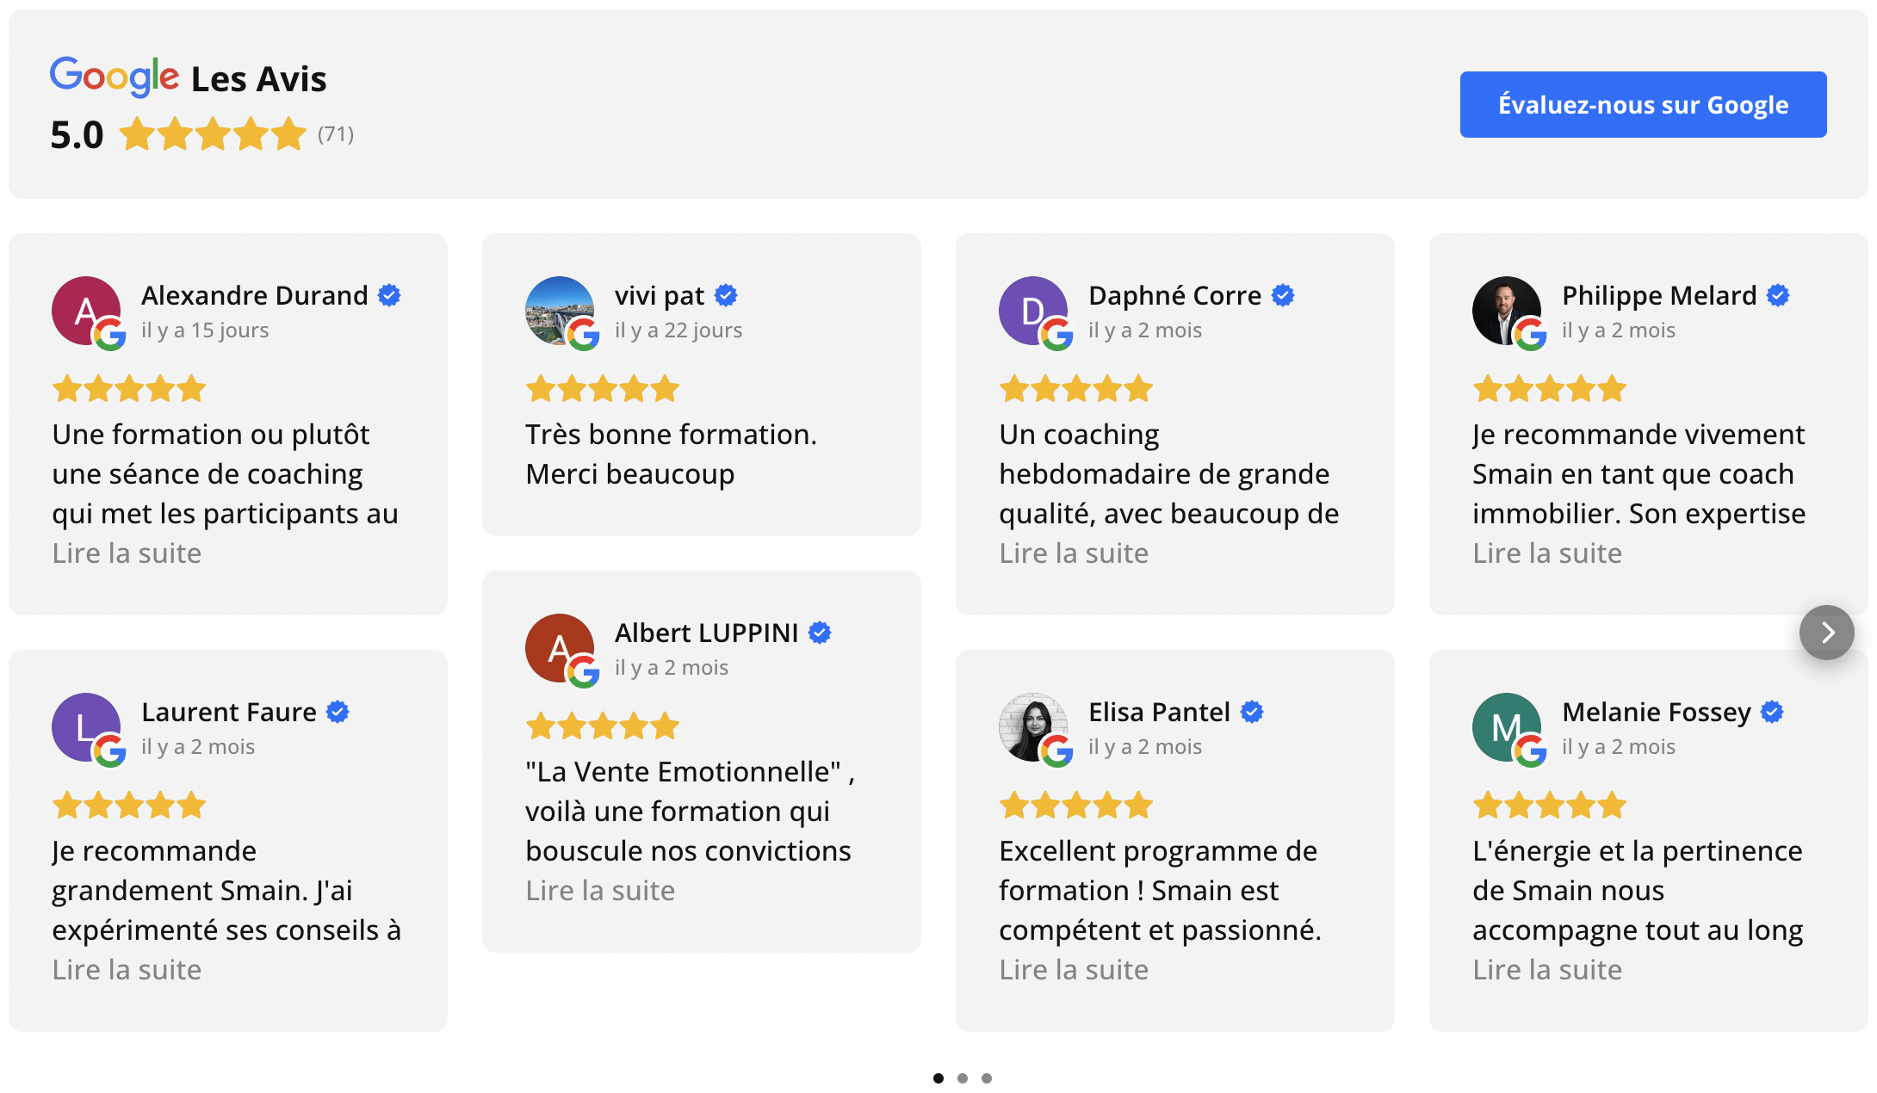
Task: Expand Daphné Corre's review with Lire la suite
Action: tap(1074, 553)
